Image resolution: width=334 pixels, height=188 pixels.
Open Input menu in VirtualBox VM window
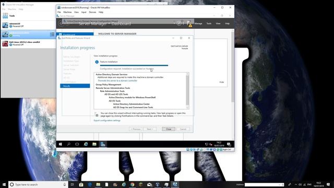click(83, 12)
